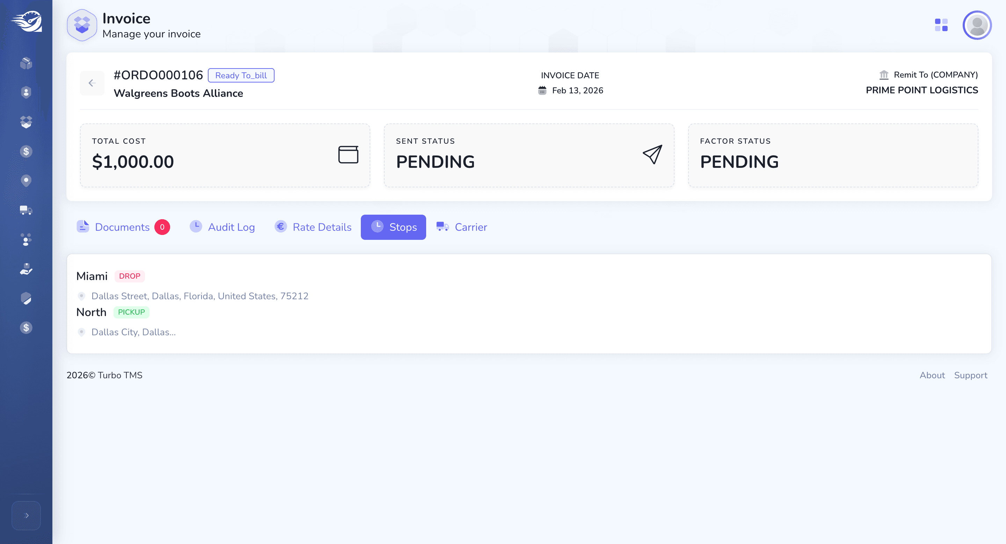Click order number #ORDO000106

pos(158,75)
